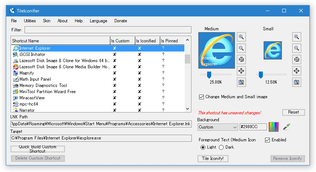
Task: Open the Donate menu
Action: click(x=121, y=21)
